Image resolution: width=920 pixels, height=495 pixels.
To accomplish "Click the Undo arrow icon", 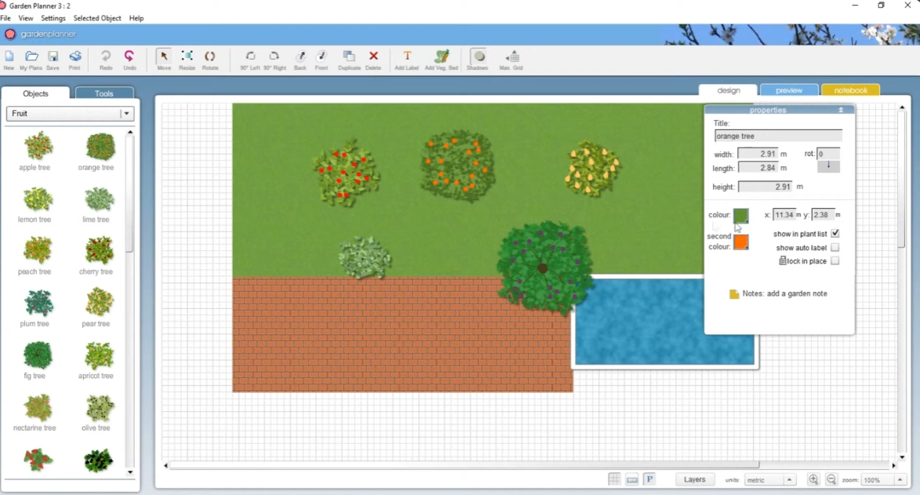I will click(129, 57).
